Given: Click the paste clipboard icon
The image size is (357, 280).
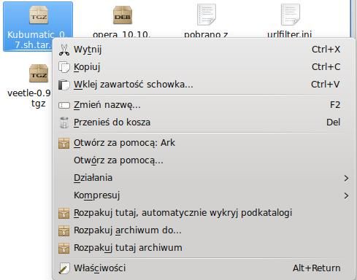Looking at the screenshot, I should coord(64,85).
